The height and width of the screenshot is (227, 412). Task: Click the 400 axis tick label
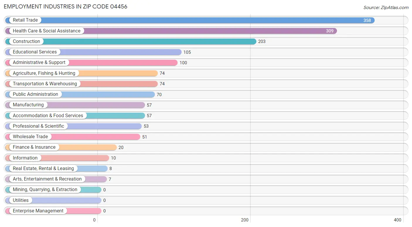[398, 220]
